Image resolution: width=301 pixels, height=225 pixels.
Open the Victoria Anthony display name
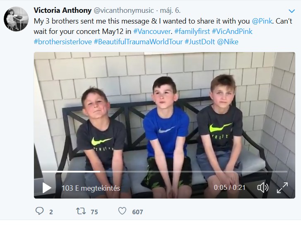click(x=63, y=10)
